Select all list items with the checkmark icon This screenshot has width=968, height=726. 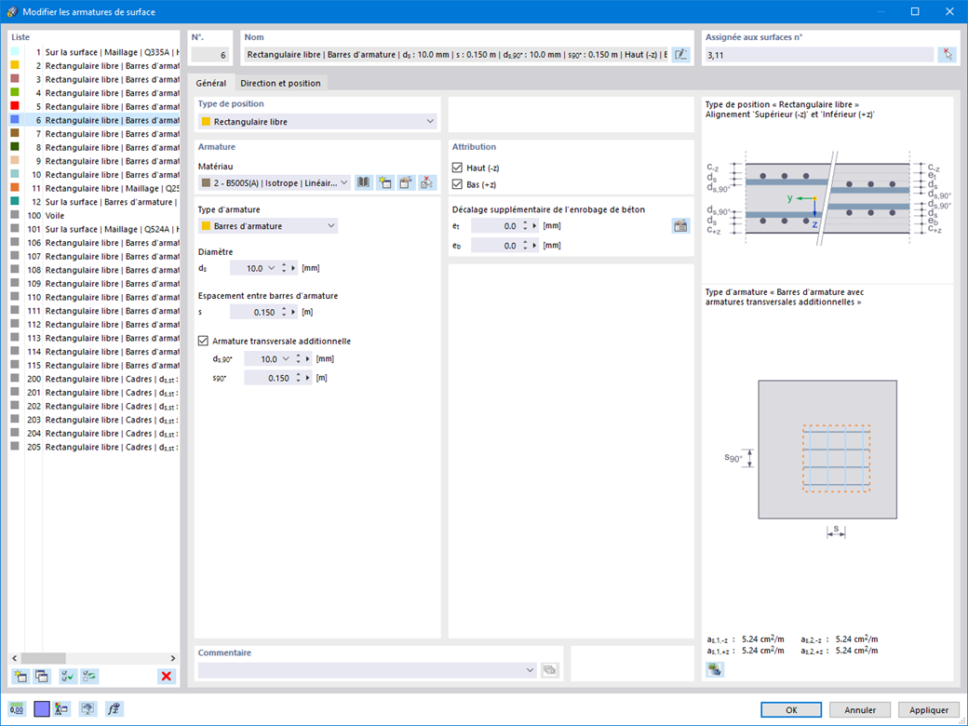tap(68, 676)
